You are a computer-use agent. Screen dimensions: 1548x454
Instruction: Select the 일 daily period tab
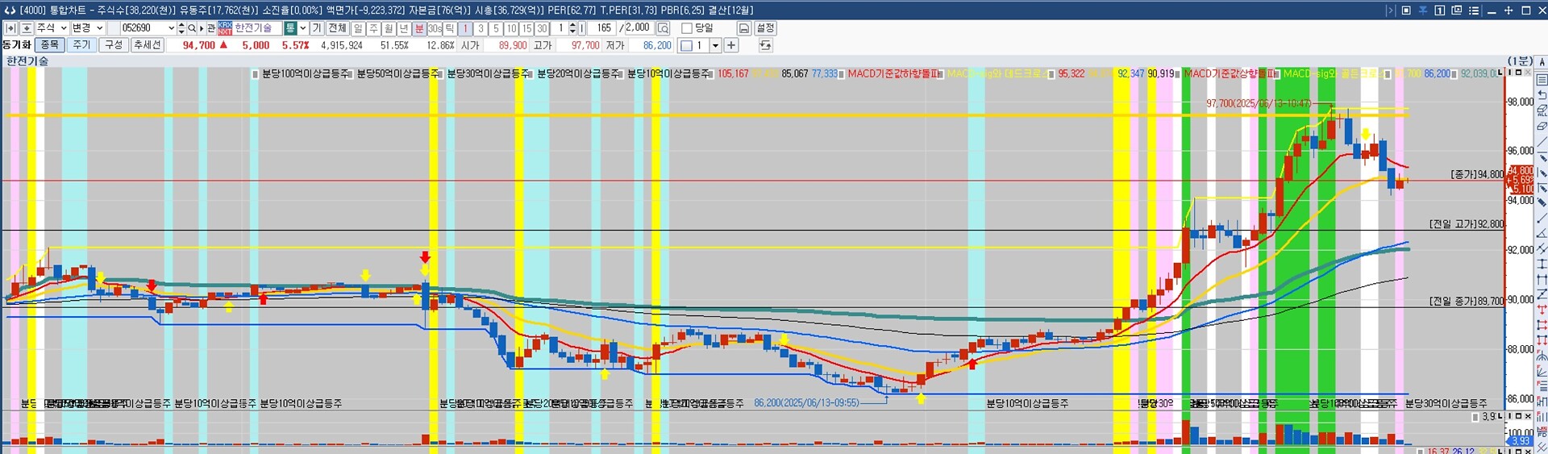[x=358, y=28]
